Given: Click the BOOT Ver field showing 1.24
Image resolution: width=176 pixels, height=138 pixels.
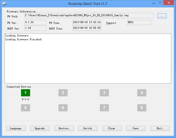Looking at the screenshot, I should point(35,28).
